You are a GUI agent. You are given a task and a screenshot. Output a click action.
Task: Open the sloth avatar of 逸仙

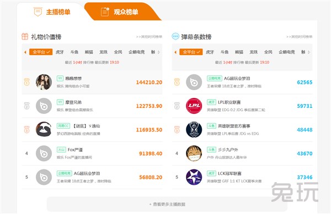44,130
